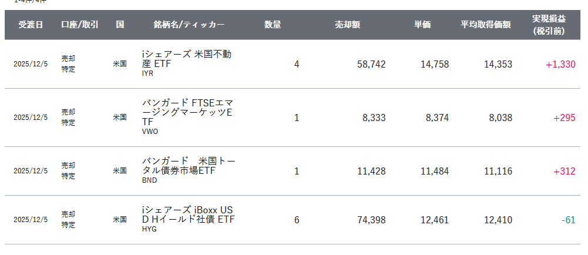The width and height of the screenshot is (588, 255).
Task: Open iシェアーズ iBoxx USD Hイールド社債 ETF name
Action: click(187, 214)
